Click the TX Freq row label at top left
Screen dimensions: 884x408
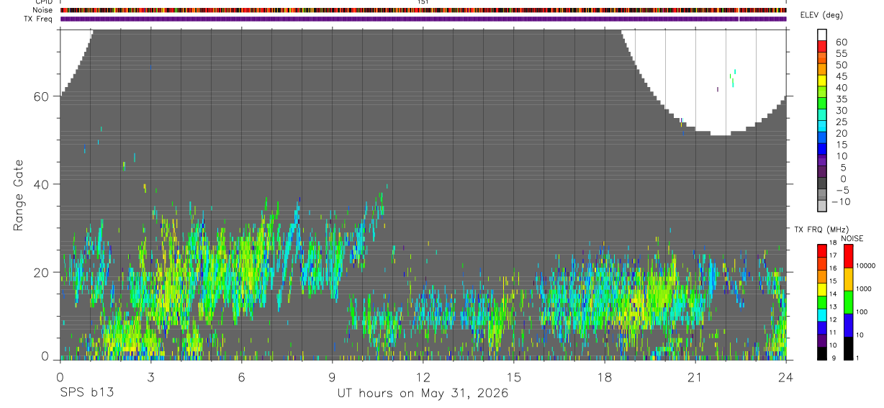[40, 19]
